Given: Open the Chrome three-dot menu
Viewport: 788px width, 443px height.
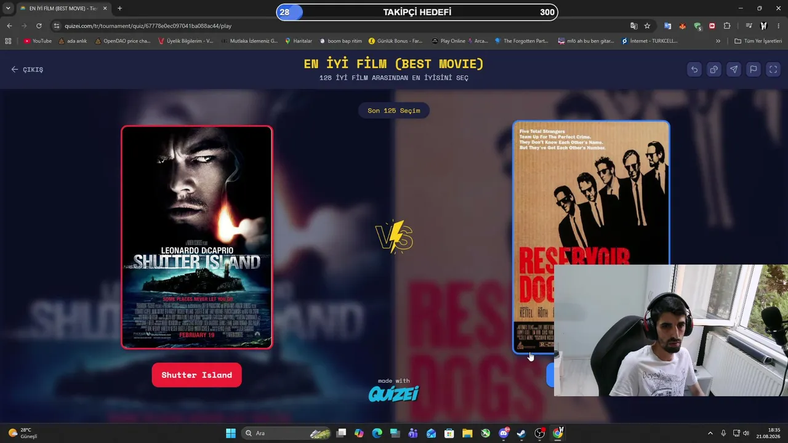Looking at the screenshot, I should (x=778, y=26).
